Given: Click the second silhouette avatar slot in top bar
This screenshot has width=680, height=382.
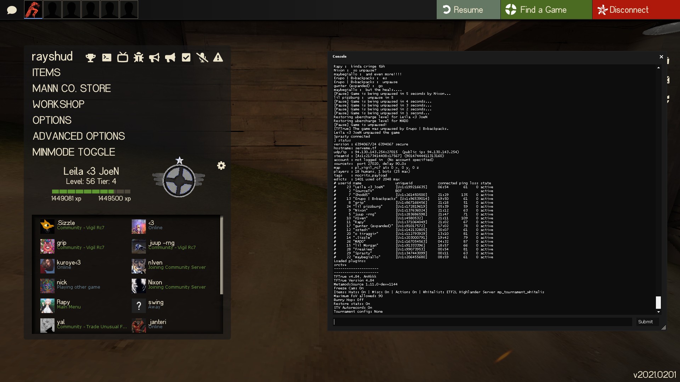Looking at the screenshot, I should tap(72, 10).
